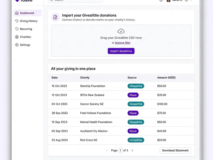Click the Download Statement button
This screenshot has width=213, height=160.
tap(175, 150)
